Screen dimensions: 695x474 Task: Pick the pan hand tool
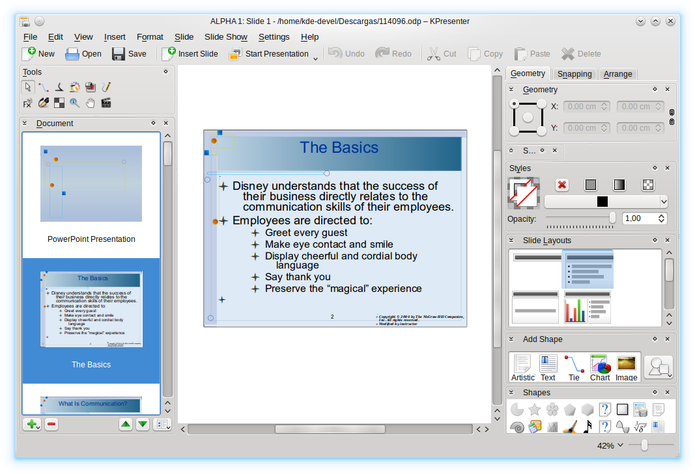tap(91, 103)
